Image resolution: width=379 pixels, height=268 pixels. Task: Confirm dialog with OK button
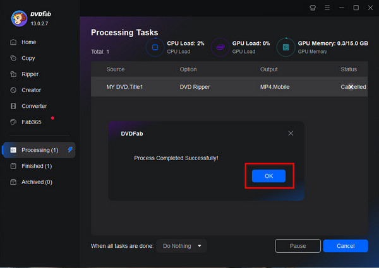pyautogui.click(x=269, y=176)
